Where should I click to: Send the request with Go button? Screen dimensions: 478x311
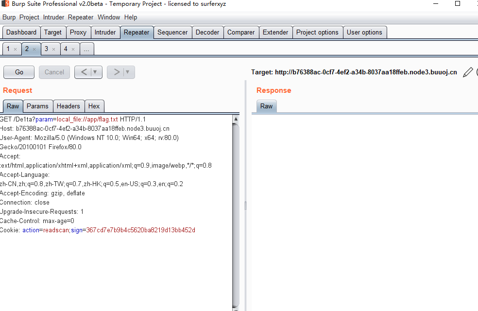[19, 72]
